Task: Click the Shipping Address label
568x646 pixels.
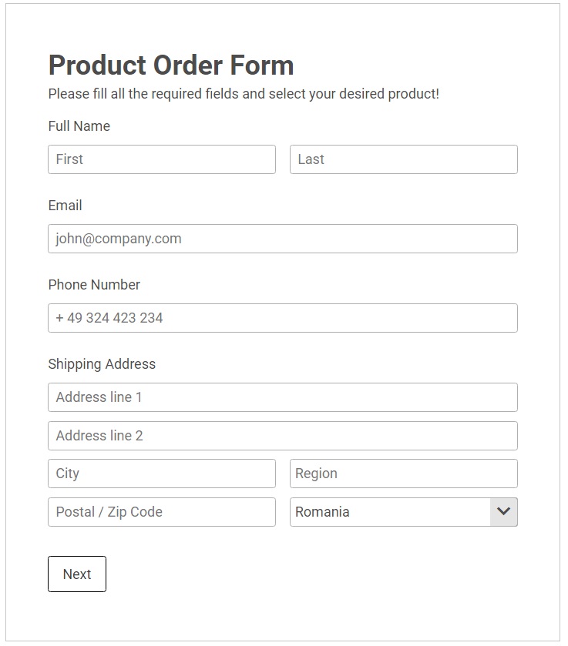Action: (x=102, y=364)
